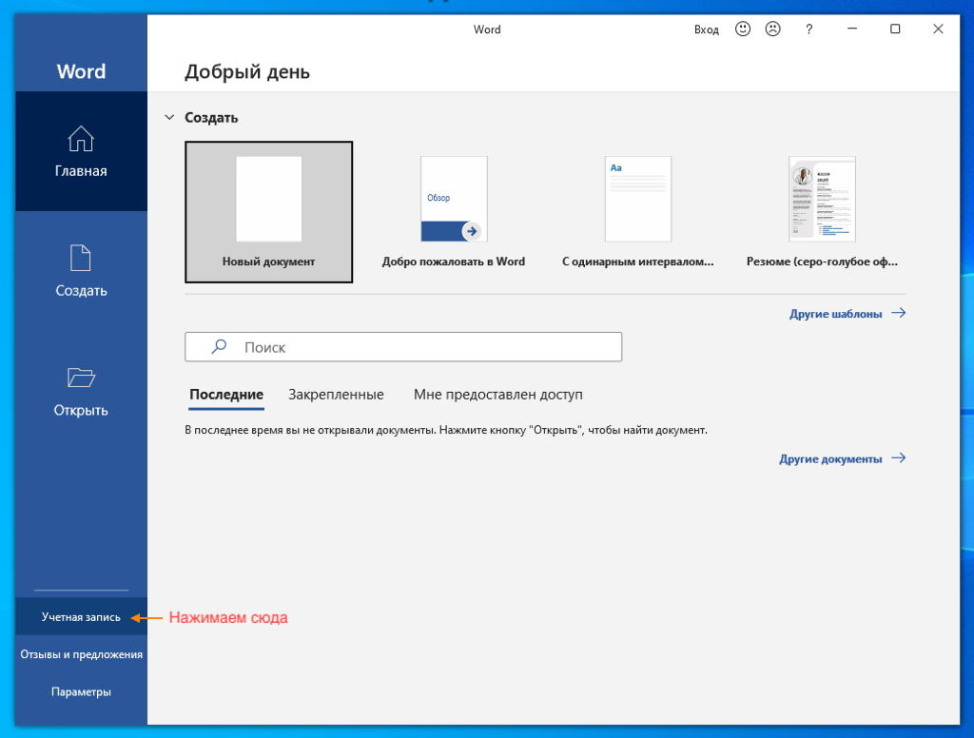This screenshot has width=974, height=738.
Task: Click the Вход sign-in button
Action: 707,29
